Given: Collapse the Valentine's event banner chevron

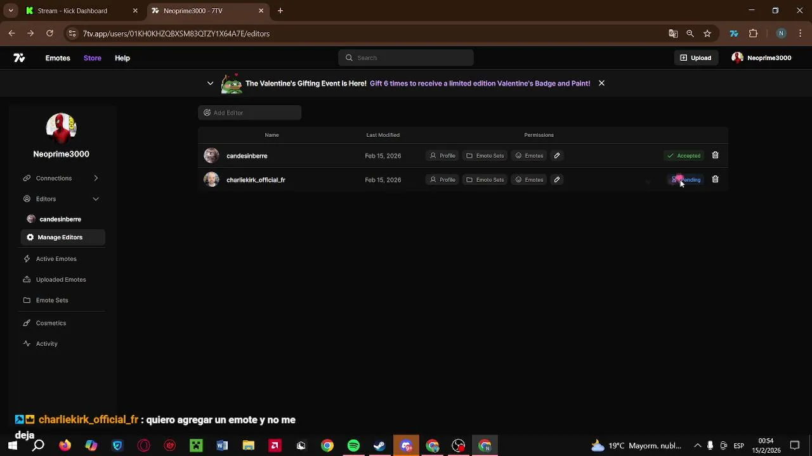Looking at the screenshot, I should tap(211, 83).
